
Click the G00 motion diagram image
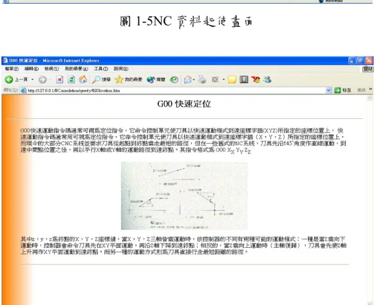tap(184, 196)
